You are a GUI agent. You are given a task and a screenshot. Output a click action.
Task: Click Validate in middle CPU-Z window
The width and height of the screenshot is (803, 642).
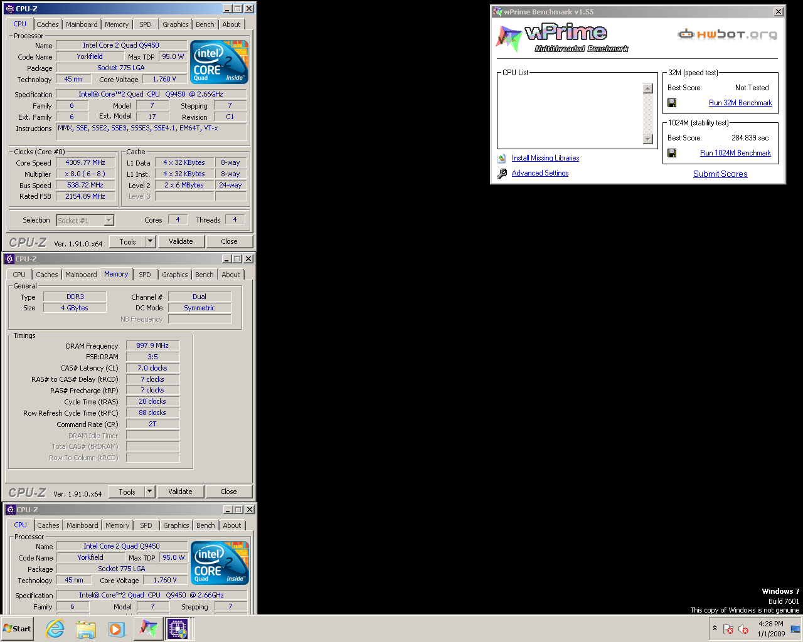click(x=180, y=492)
